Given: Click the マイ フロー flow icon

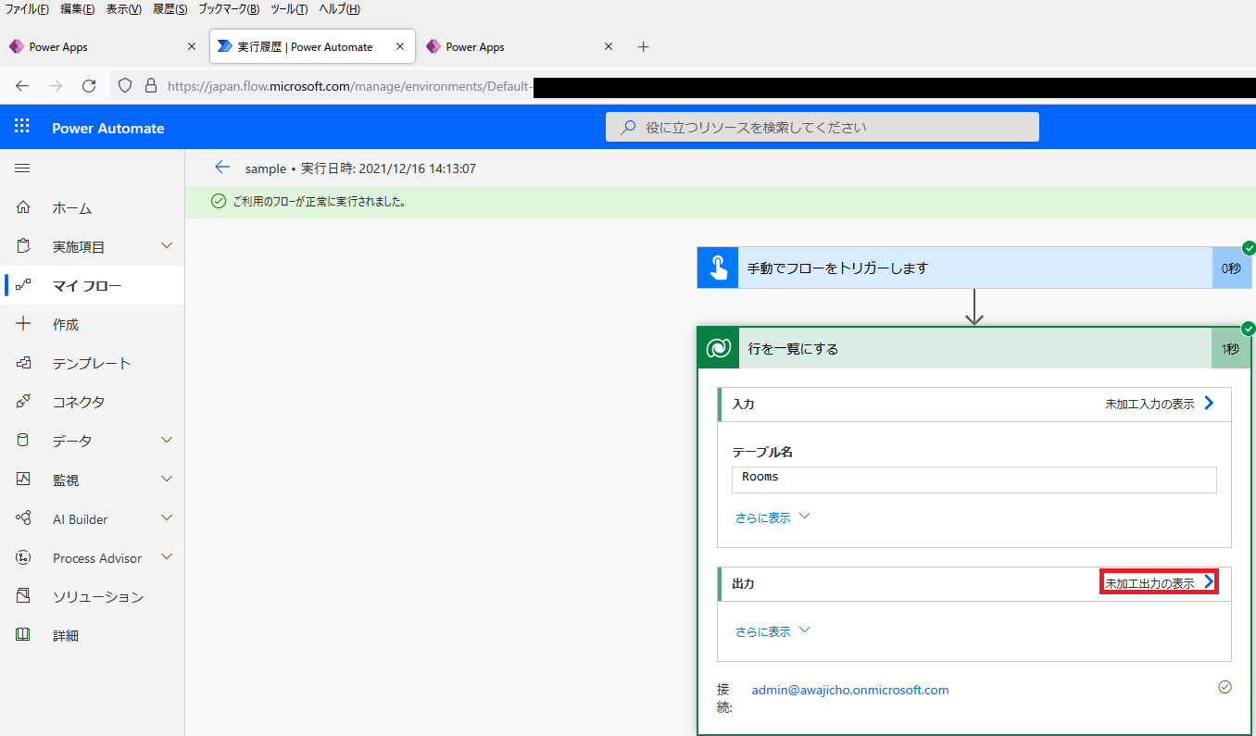Looking at the screenshot, I should (x=23, y=285).
